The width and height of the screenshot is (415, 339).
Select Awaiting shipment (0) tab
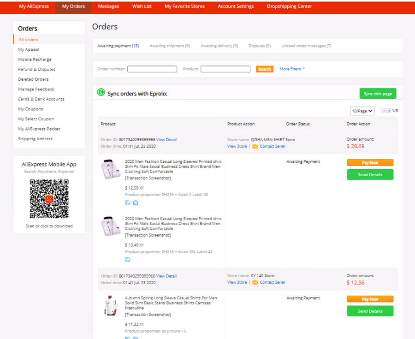click(x=170, y=46)
